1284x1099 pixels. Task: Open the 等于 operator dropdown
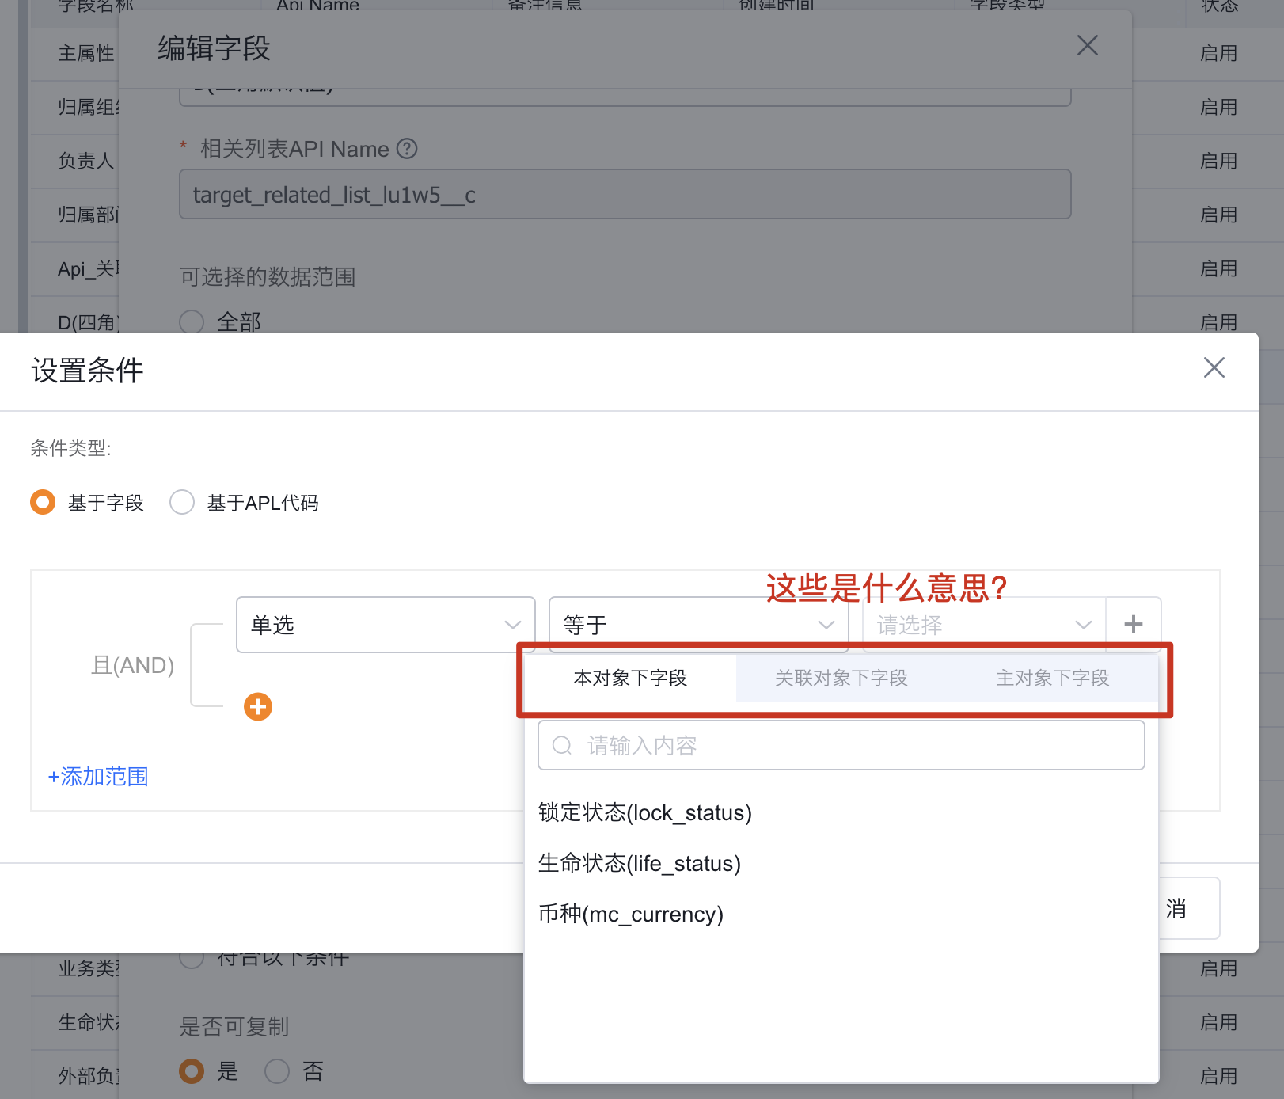coord(698,625)
